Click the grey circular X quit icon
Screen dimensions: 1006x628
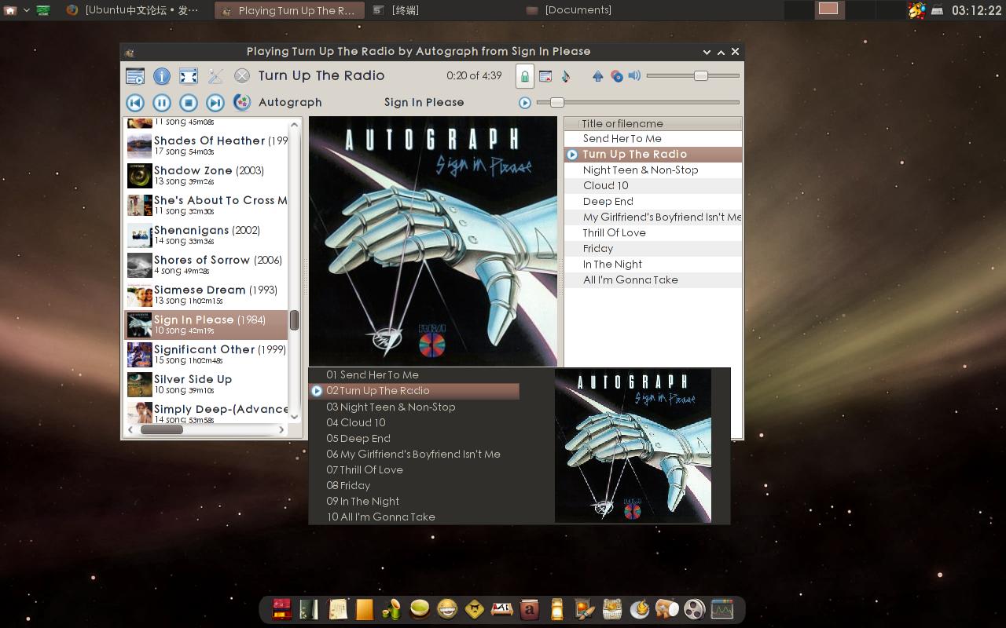pos(242,76)
